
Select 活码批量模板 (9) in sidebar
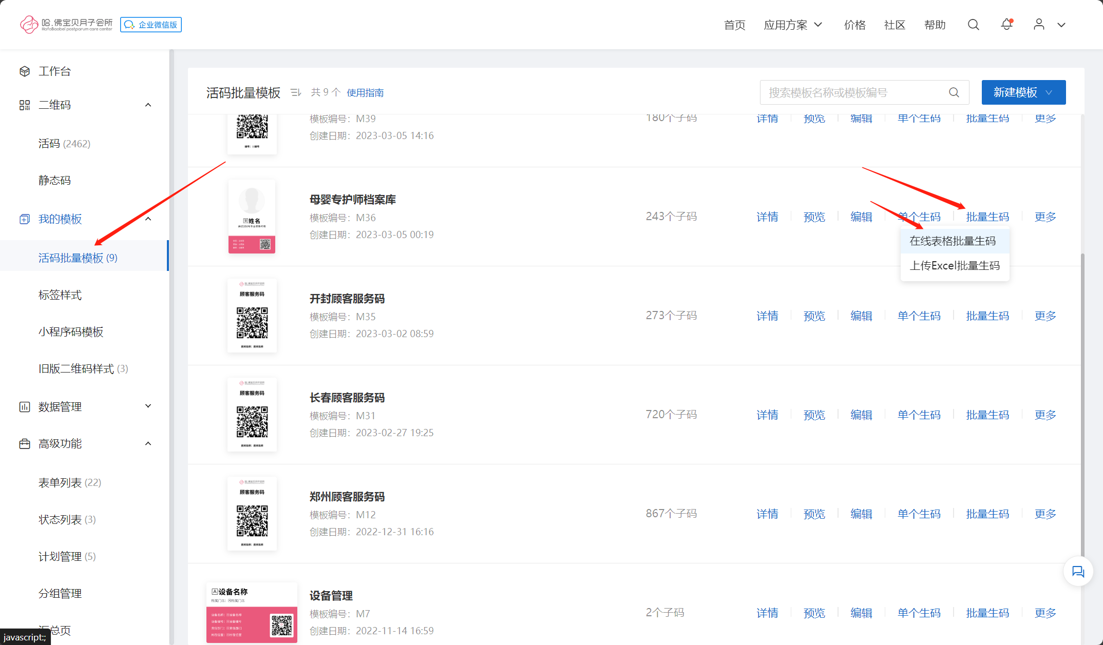(x=84, y=256)
